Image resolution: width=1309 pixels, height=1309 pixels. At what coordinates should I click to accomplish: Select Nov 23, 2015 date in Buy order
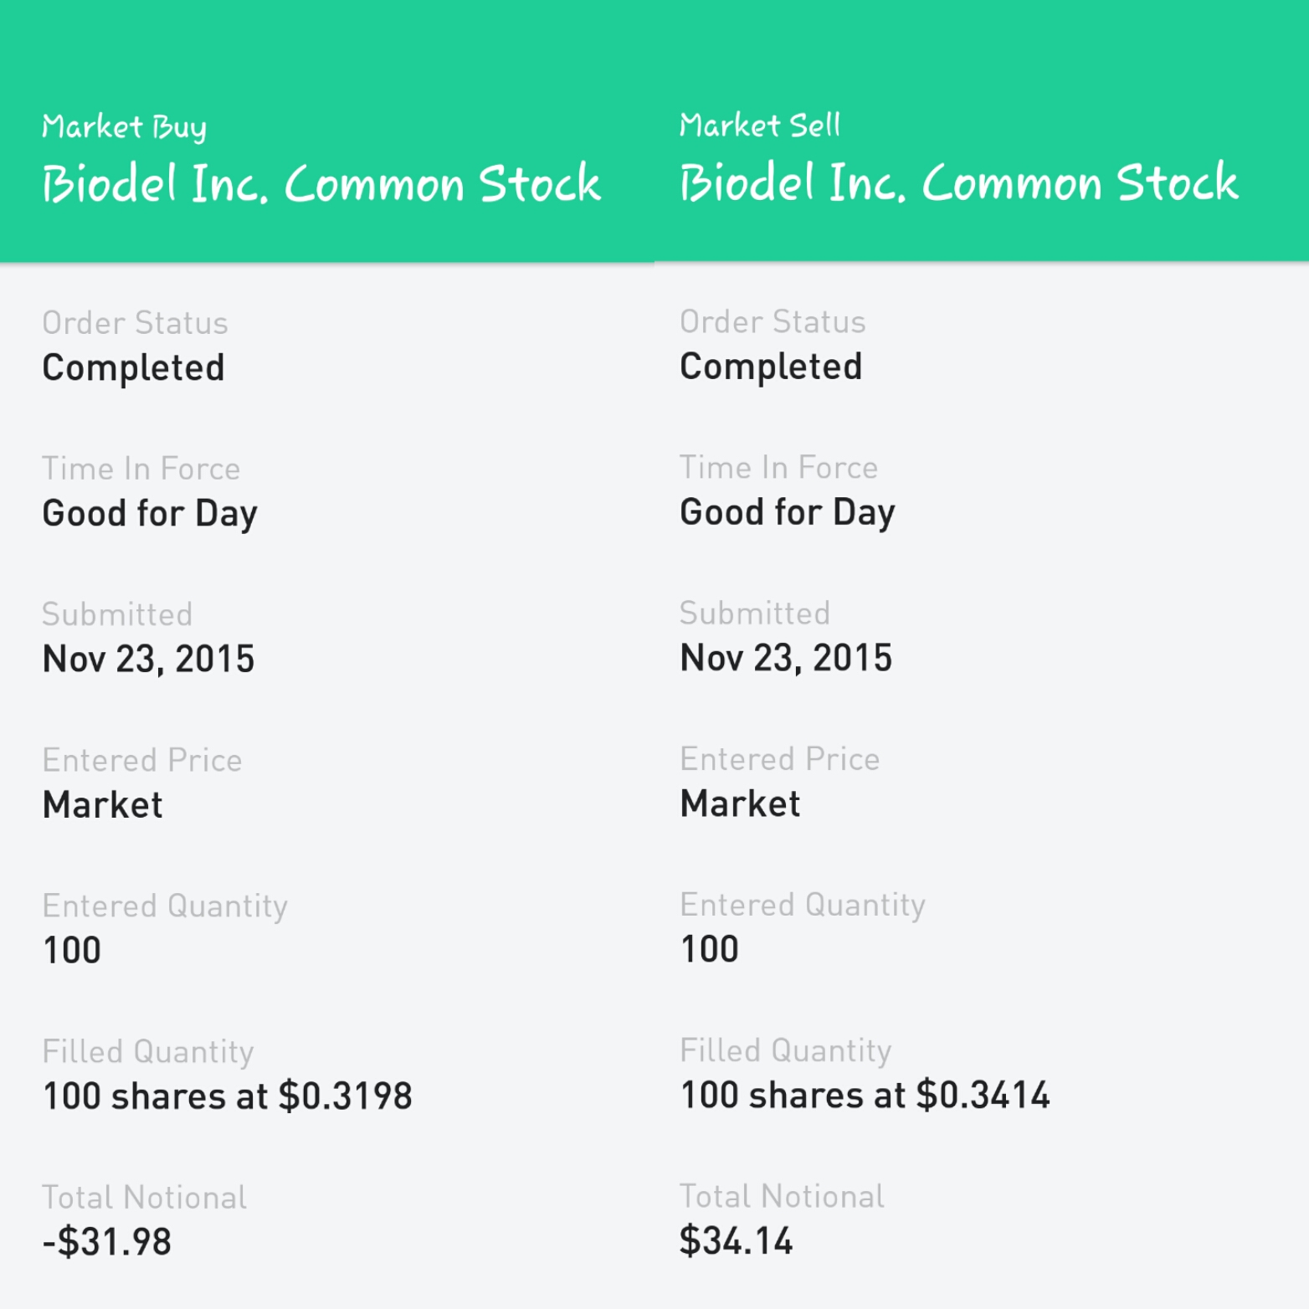tap(148, 659)
